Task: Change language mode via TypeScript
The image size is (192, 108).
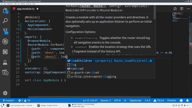Action: [x=135, y=100]
